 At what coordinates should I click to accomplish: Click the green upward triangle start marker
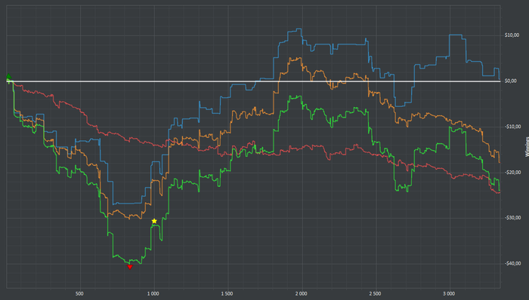(9, 76)
